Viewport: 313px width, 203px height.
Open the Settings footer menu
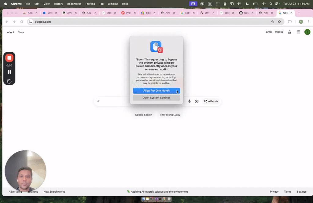[301, 192]
